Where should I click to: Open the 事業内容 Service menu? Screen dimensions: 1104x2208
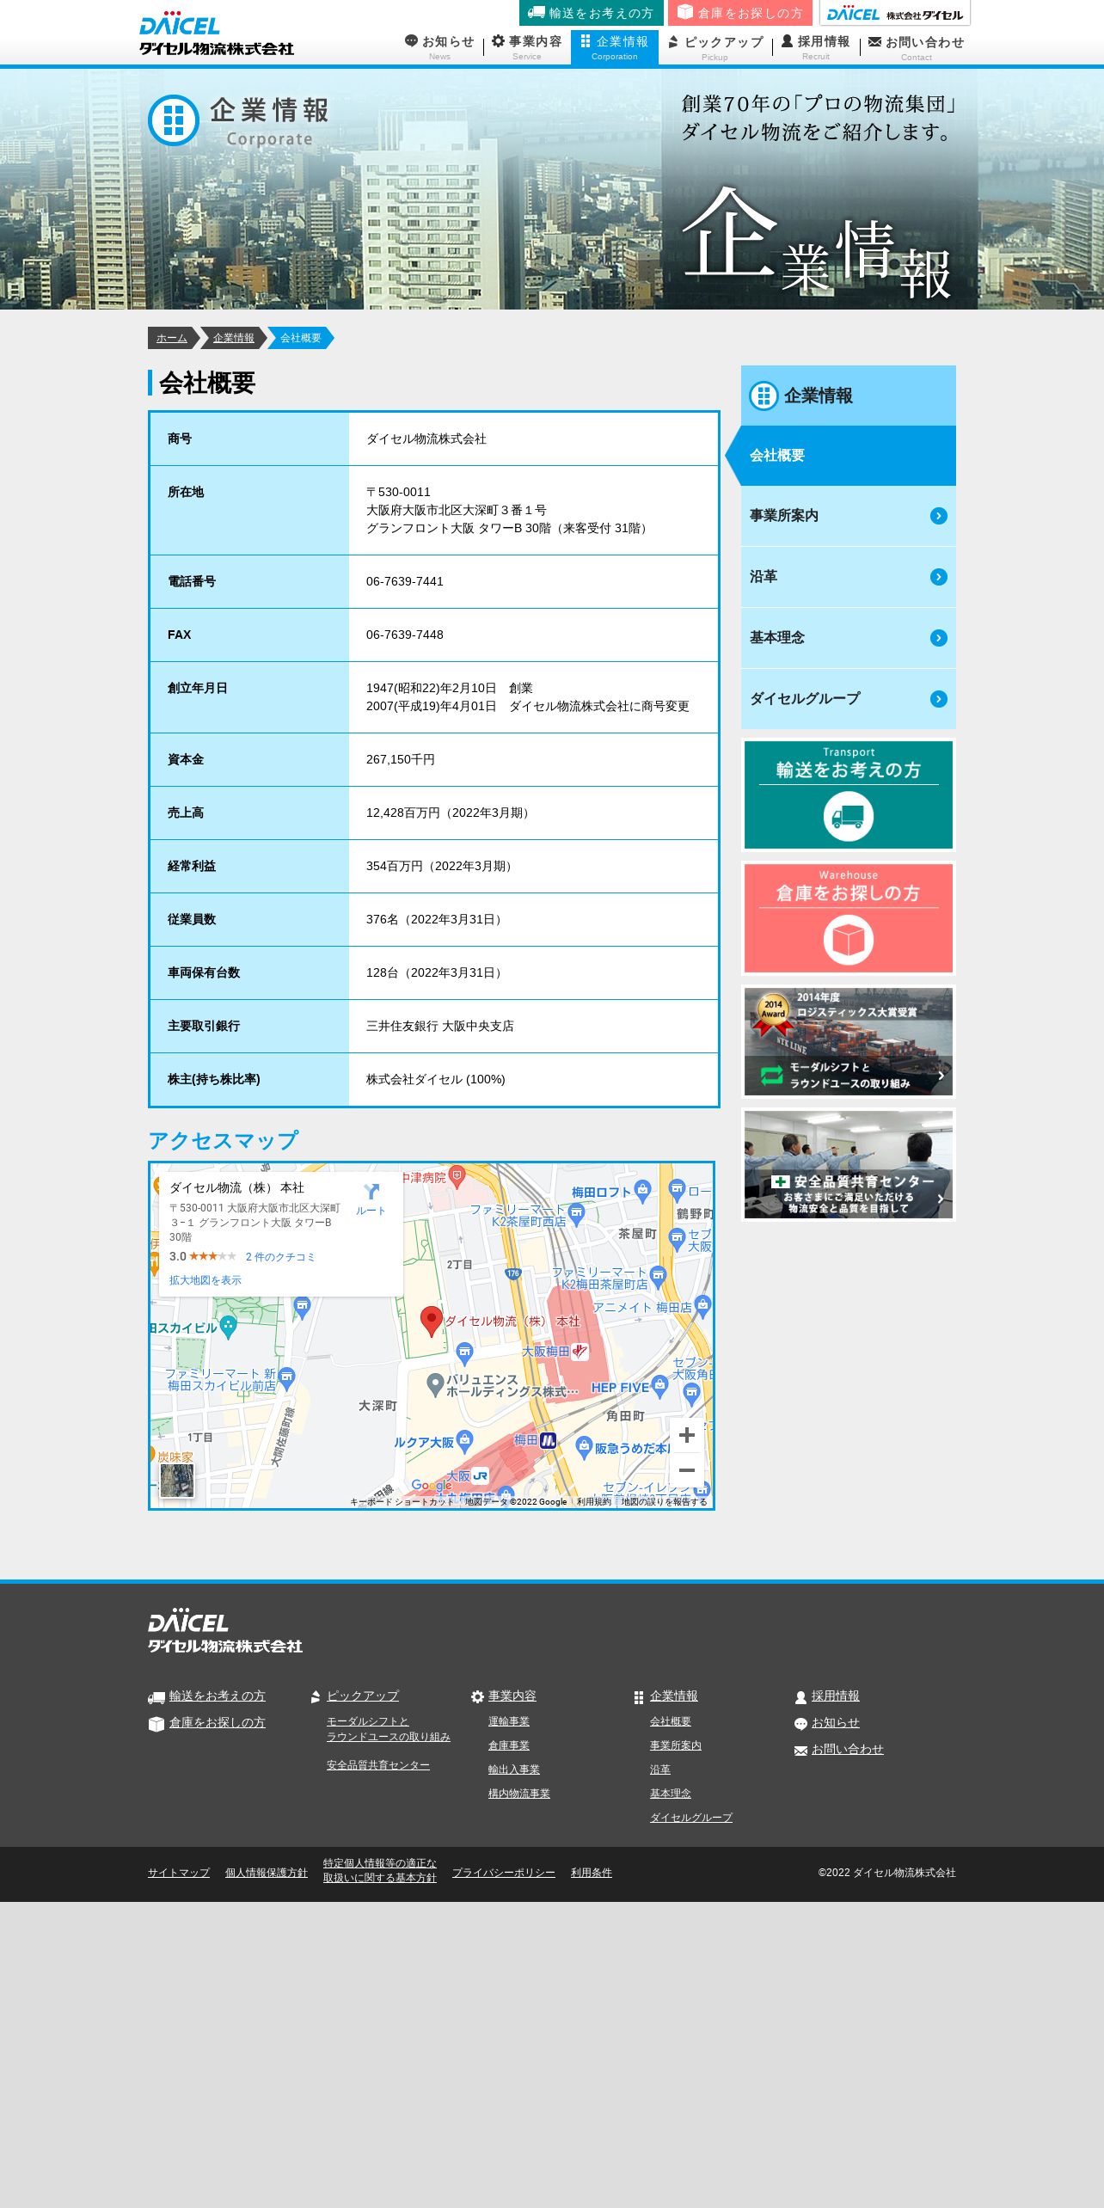527,47
